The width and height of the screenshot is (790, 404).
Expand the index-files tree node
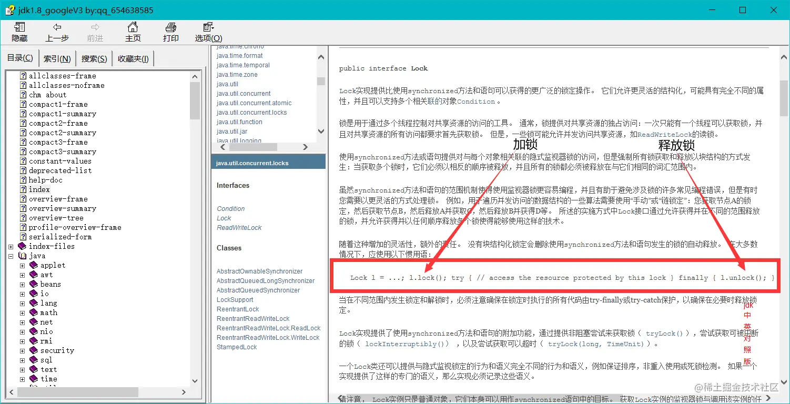11,246
